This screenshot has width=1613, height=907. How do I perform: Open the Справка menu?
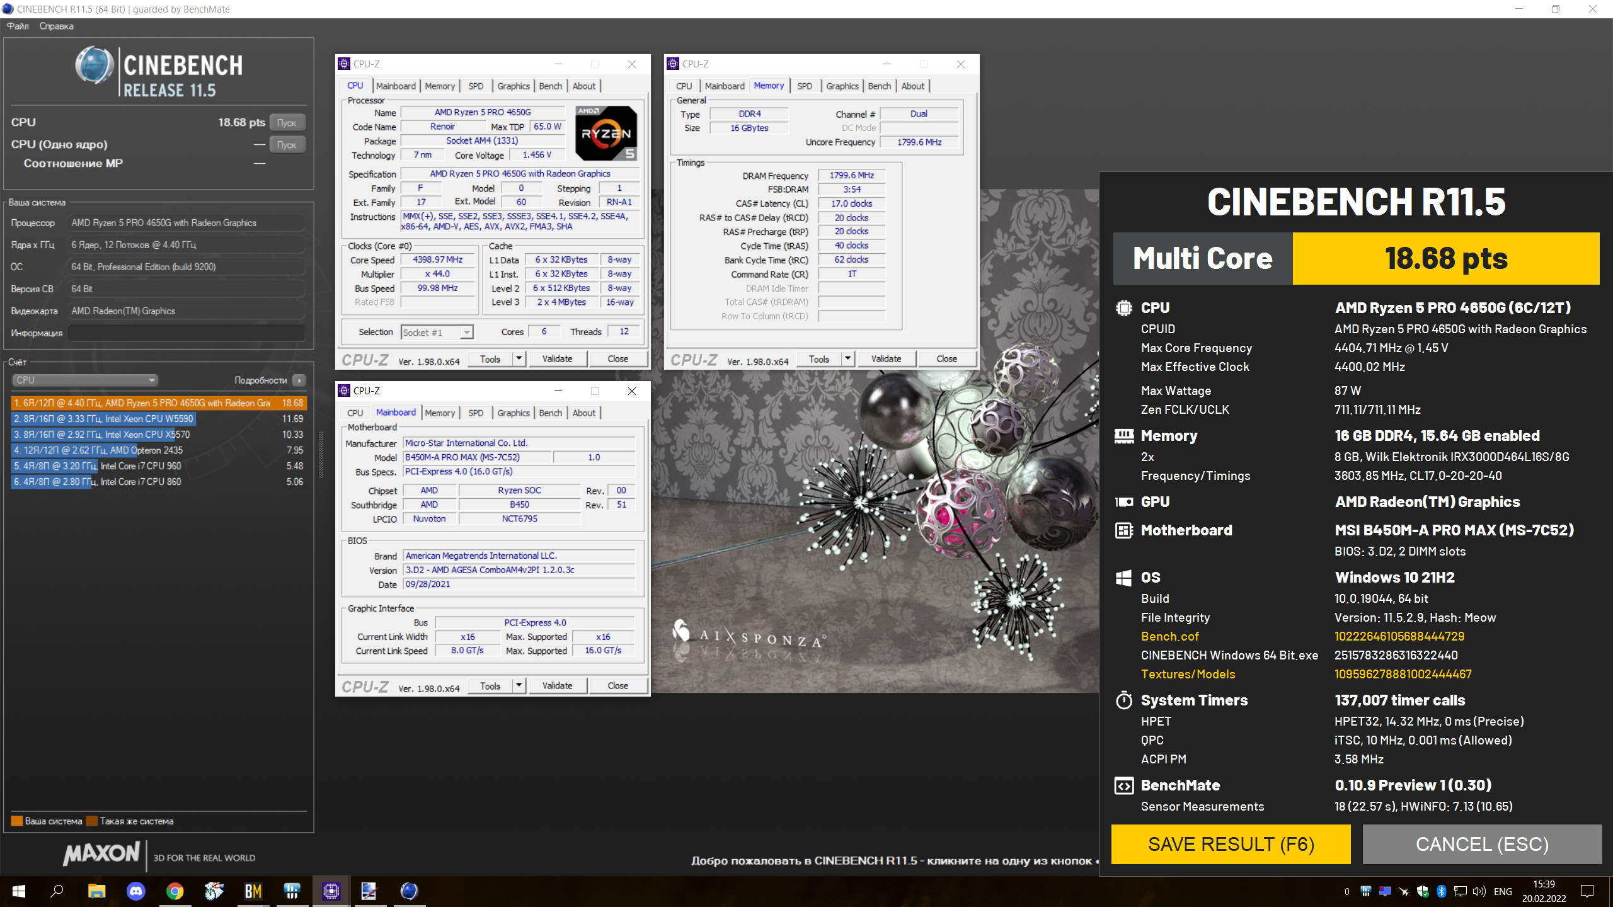pyautogui.click(x=56, y=26)
